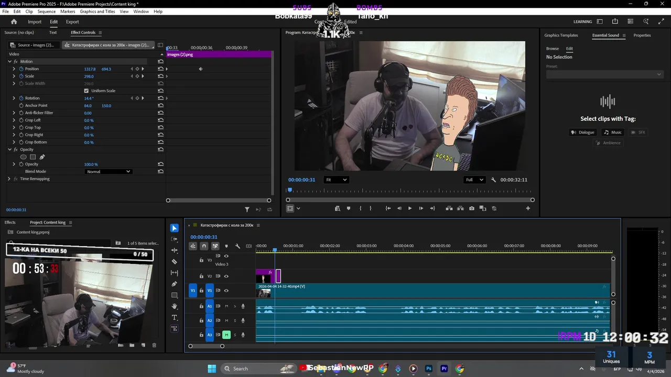Unmute track A3
This screenshot has width=671, height=377.
[x=226, y=335]
